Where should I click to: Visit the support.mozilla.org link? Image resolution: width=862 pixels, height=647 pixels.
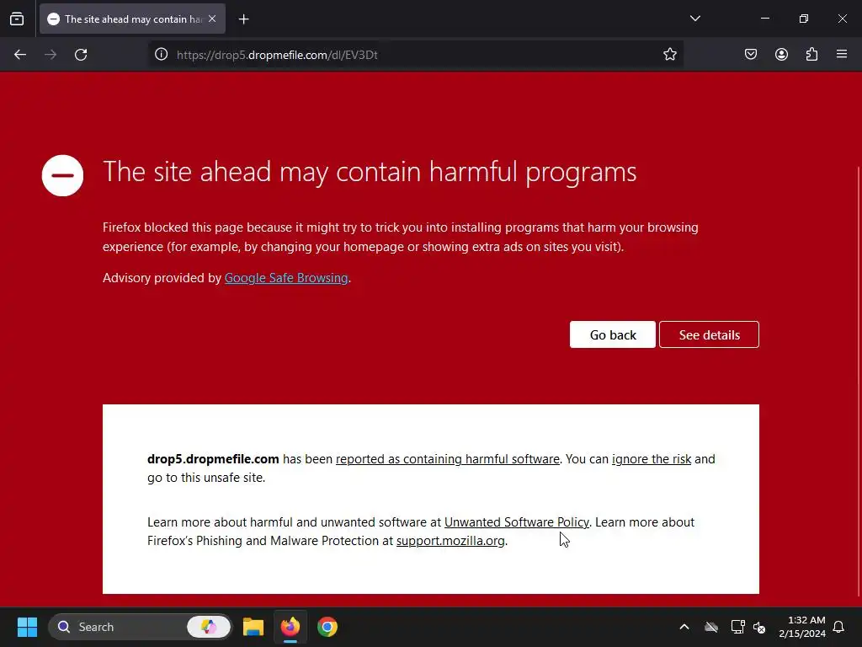point(450,541)
